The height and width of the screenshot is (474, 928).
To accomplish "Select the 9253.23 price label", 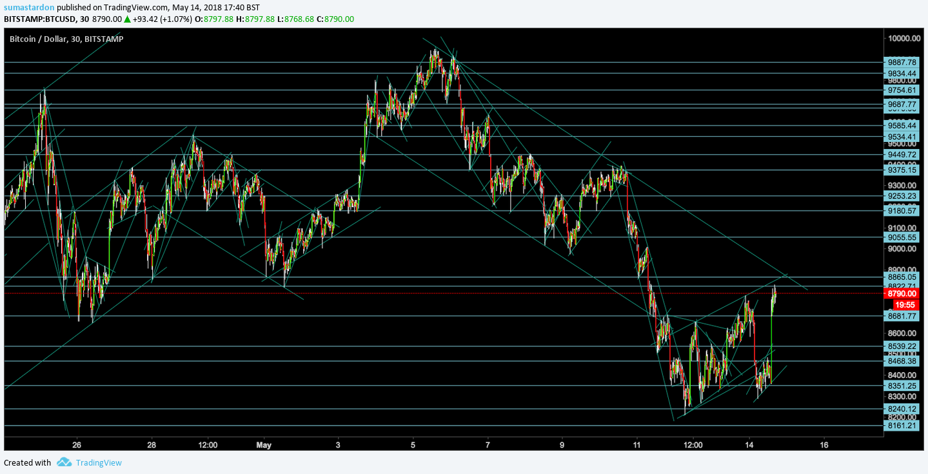I will (x=902, y=196).
